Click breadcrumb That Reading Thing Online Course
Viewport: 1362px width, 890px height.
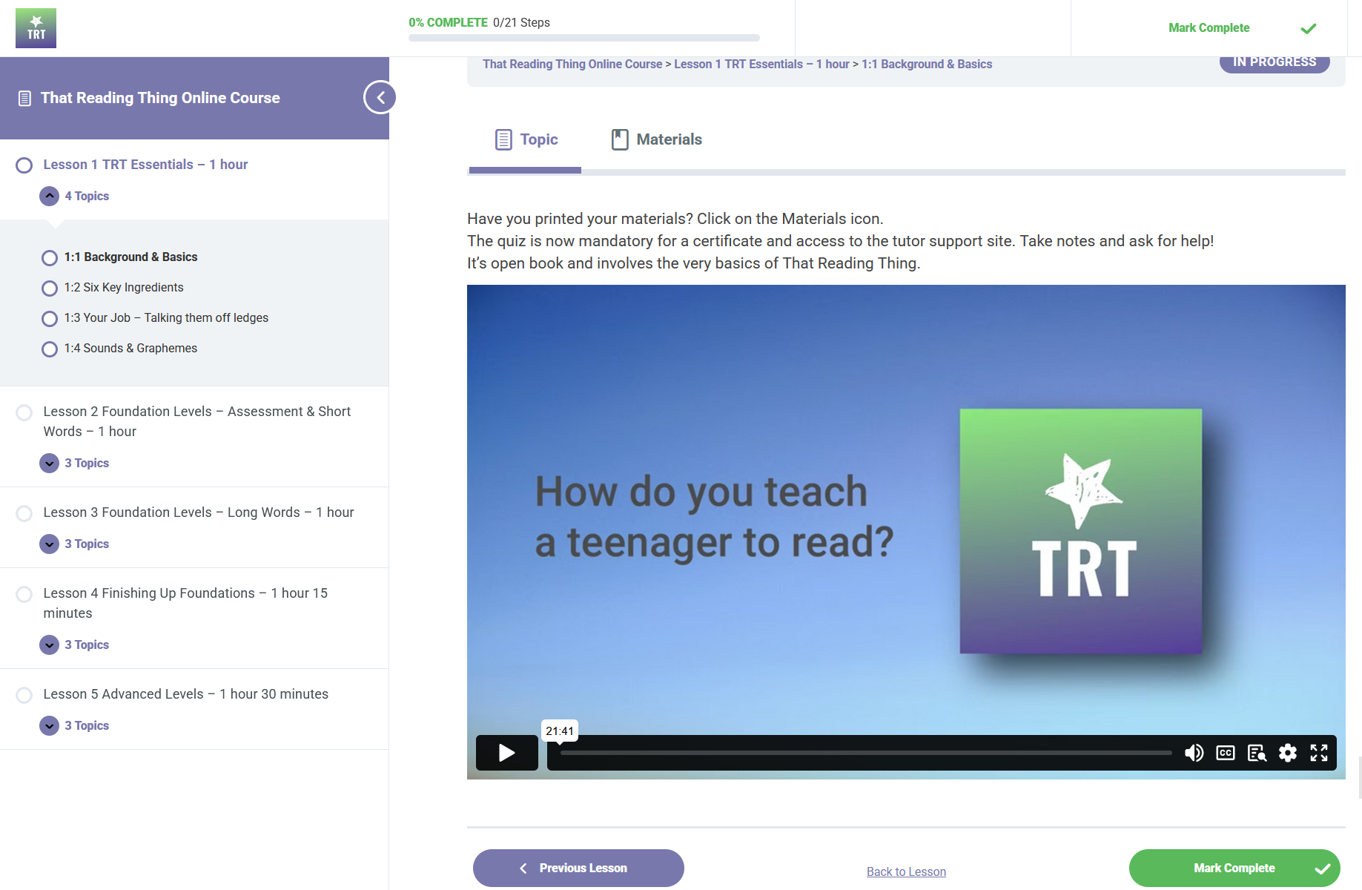point(572,65)
